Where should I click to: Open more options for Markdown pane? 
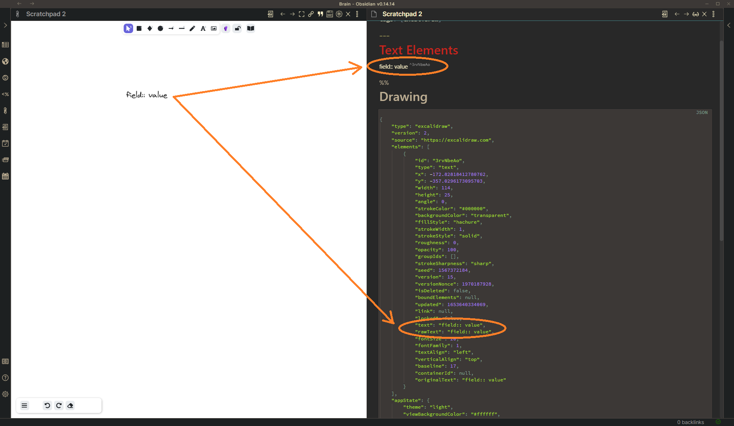pos(713,14)
